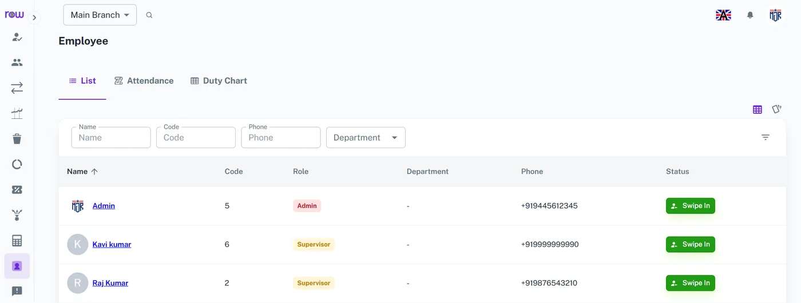Open the Raj Kumar employee link
Image resolution: width=801 pixels, height=303 pixels.
[x=110, y=283]
